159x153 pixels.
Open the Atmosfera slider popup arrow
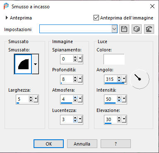point(80,99)
